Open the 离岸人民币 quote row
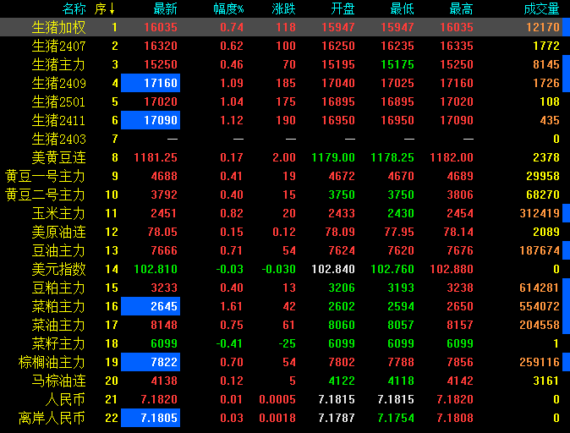Viewport: 570px width, 433px height. coord(285,418)
